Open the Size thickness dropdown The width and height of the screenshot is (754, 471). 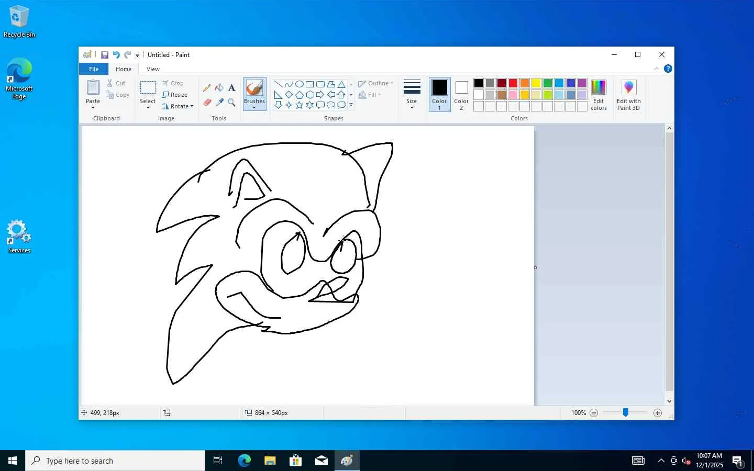point(412,95)
